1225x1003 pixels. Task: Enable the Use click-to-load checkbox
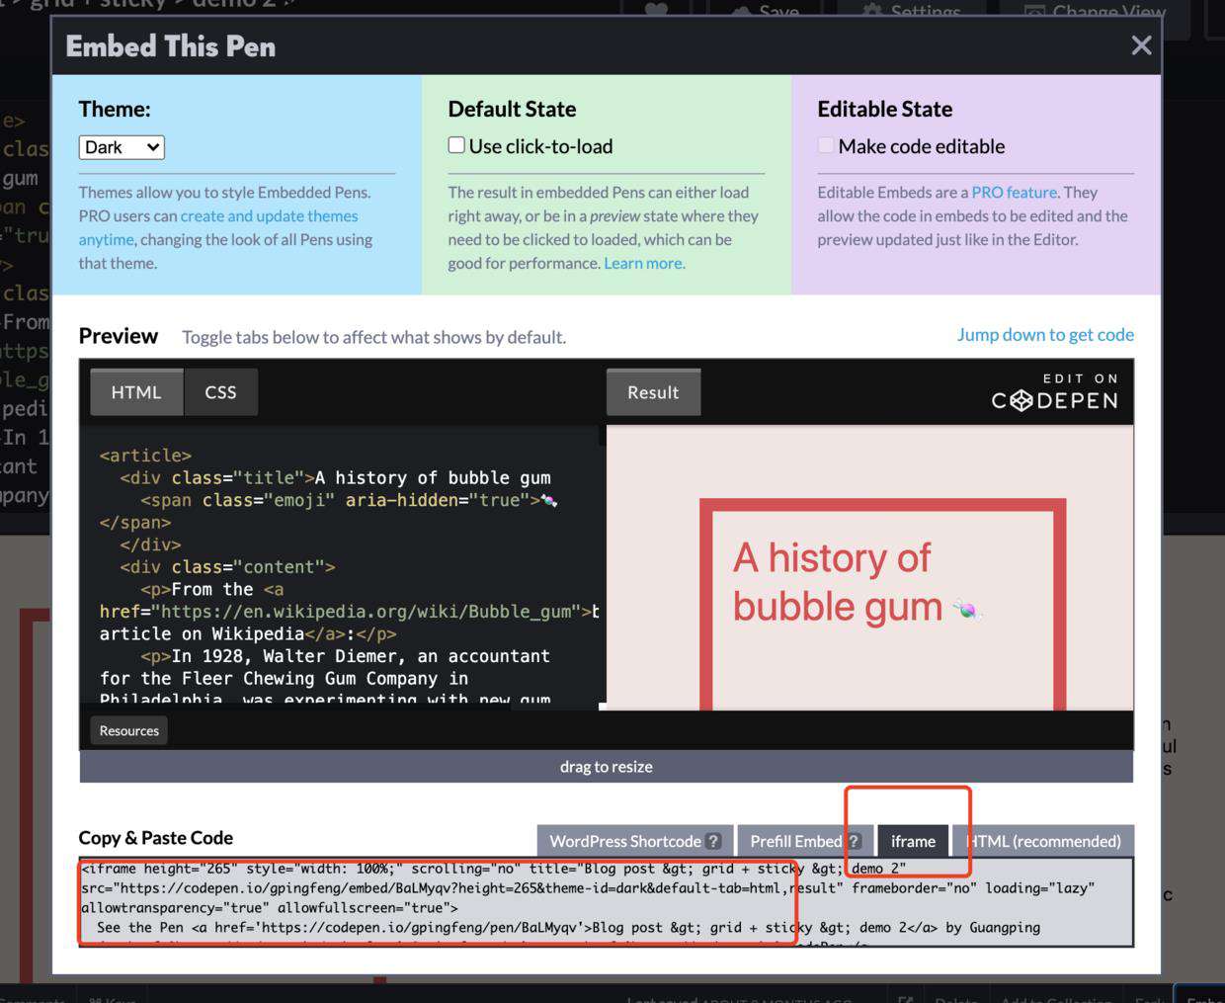pyautogui.click(x=456, y=145)
